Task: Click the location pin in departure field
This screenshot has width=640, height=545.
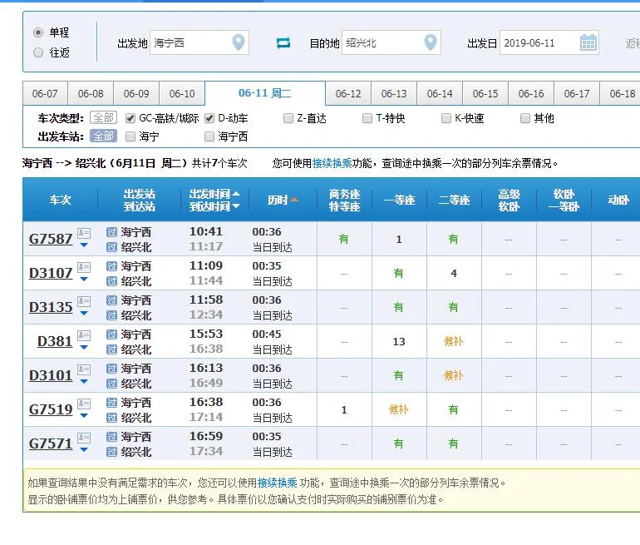Action: coord(239,42)
